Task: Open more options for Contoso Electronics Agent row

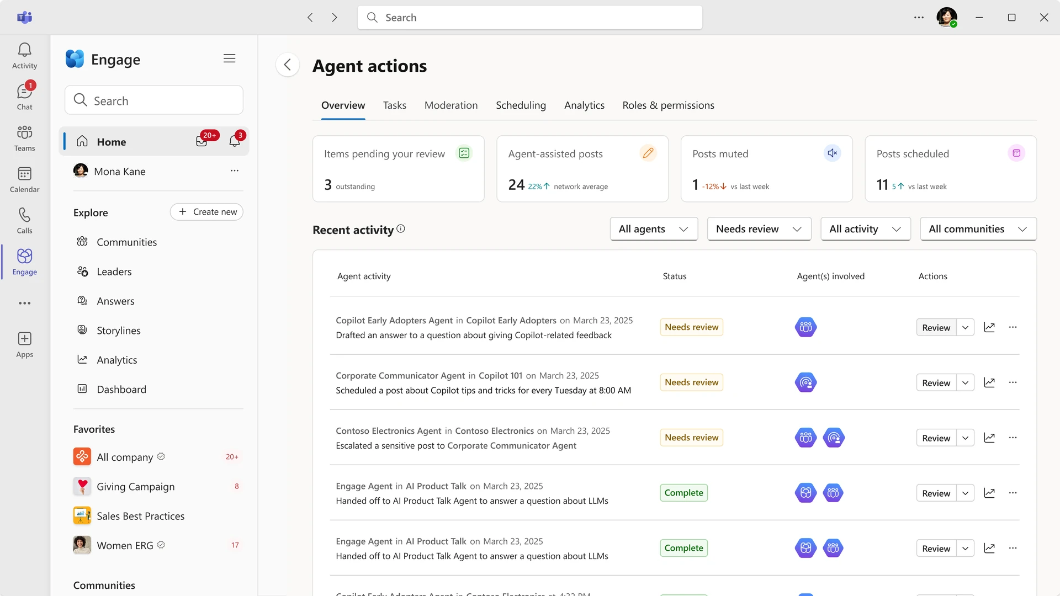Action: click(1013, 438)
